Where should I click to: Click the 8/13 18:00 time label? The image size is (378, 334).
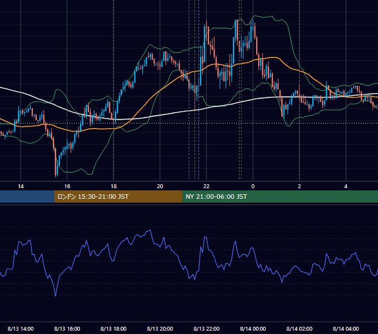click(x=113, y=328)
